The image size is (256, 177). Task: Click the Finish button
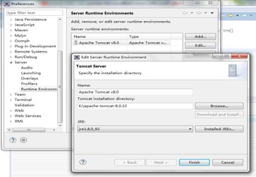pos(194,162)
